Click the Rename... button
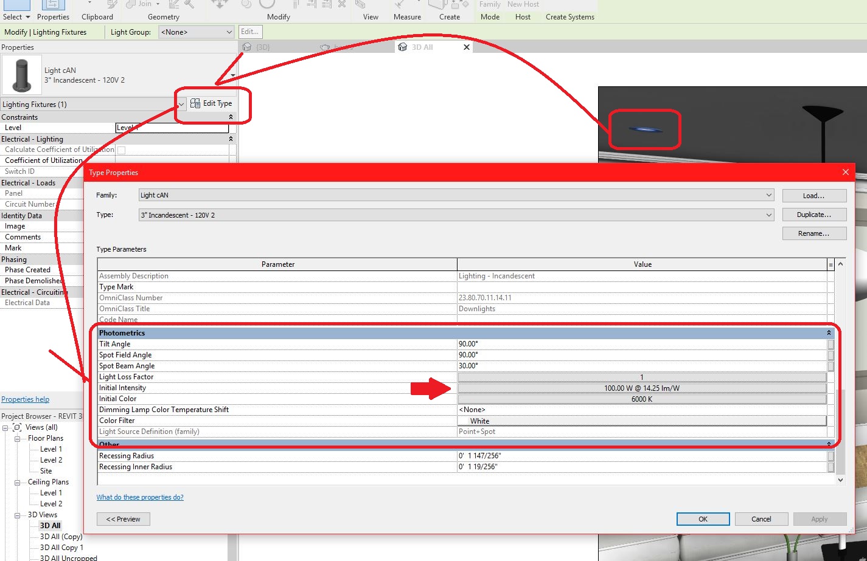The height and width of the screenshot is (561, 867). 814,233
